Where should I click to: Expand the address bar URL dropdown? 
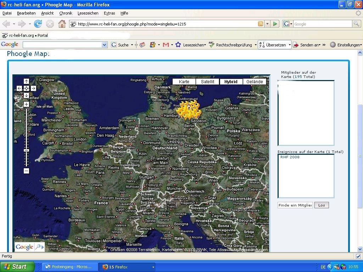tap(267, 24)
